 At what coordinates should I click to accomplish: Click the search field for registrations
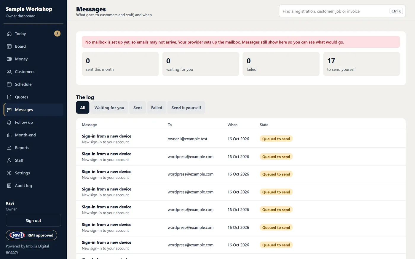[342, 11]
